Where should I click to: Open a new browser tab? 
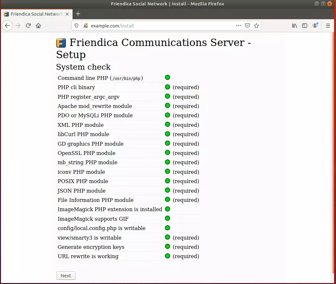78,14
